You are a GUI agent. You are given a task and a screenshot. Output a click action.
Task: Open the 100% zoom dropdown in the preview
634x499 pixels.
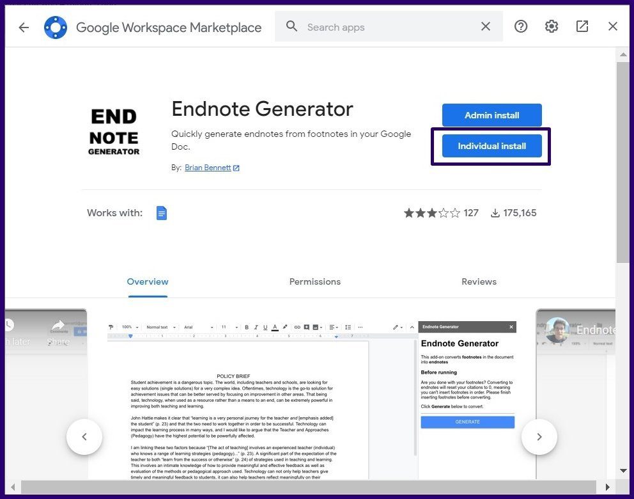point(130,327)
